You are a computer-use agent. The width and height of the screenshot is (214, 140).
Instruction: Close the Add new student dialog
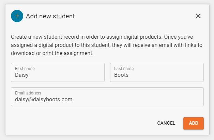pos(198,16)
